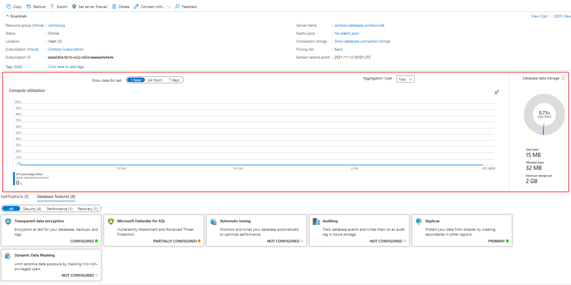Open the JSON View link
The height and width of the screenshot is (285, 571).
tap(562, 16)
